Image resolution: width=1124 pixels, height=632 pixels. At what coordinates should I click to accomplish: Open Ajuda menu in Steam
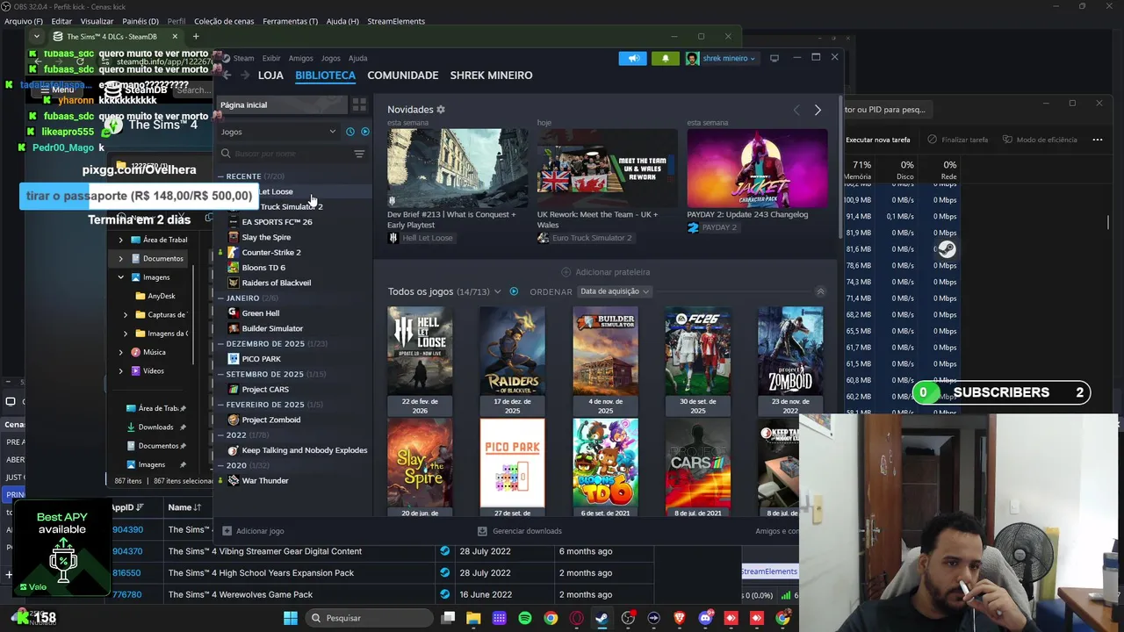point(357,58)
